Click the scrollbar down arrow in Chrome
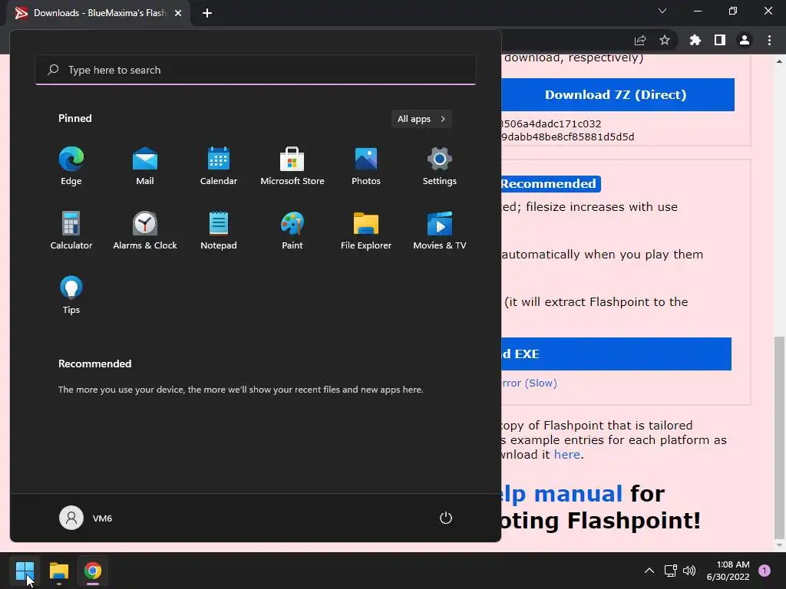The width and height of the screenshot is (786, 589). (x=779, y=545)
